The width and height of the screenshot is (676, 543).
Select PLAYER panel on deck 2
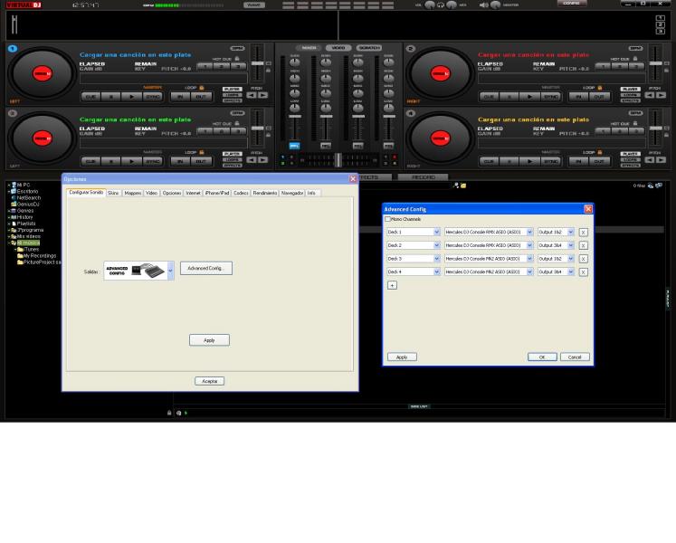[631, 90]
